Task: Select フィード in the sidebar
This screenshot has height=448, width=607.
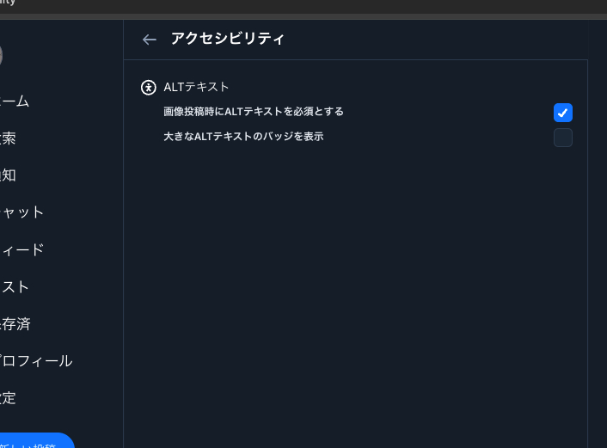Action: pyautogui.click(x=21, y=250)
